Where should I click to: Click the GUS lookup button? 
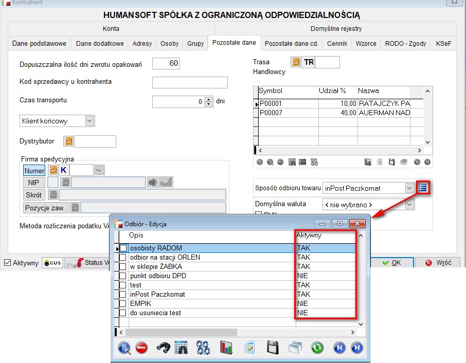[52, 263]
